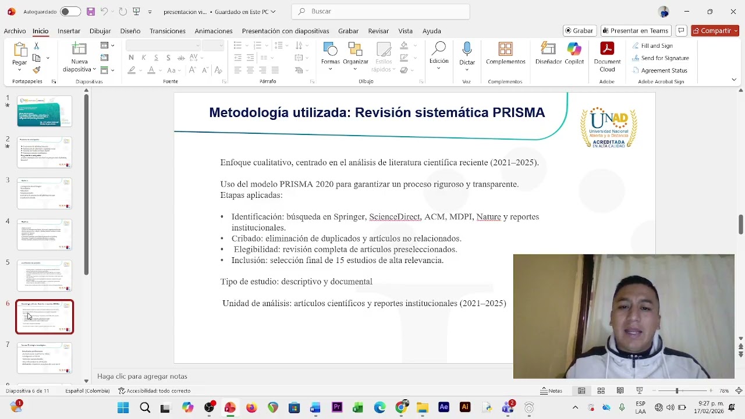The height and width of the screenshot is (419, 745).
Task: Expand the bullets list dropdown
Action: tap(247, 45)
